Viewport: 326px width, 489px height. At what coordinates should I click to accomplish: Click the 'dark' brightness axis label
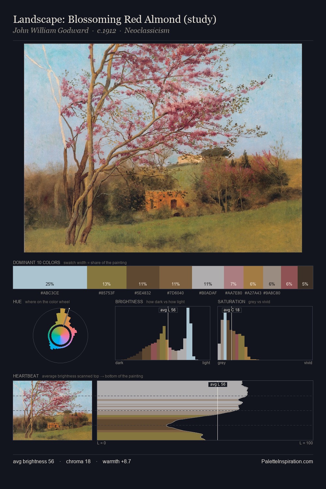point(119,363)
